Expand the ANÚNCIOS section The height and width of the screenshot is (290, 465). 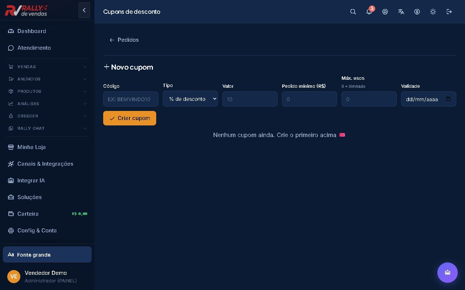click(47, 79)
